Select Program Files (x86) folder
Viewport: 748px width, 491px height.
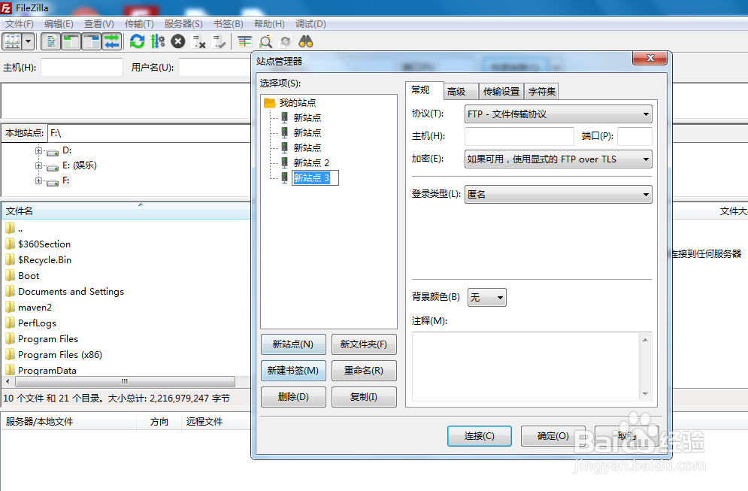pos(60,355)
